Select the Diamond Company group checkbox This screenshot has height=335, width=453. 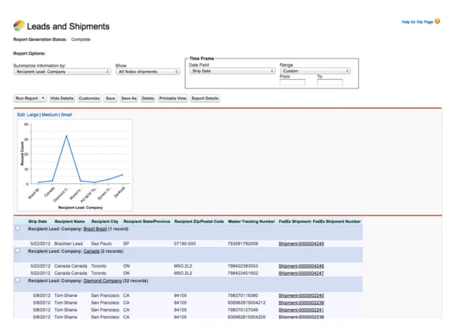click(x=17, y=280)
